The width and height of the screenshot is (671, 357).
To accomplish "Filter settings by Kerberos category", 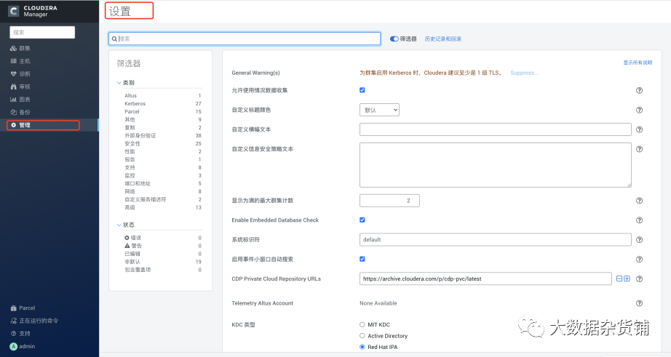I will 135,104.
